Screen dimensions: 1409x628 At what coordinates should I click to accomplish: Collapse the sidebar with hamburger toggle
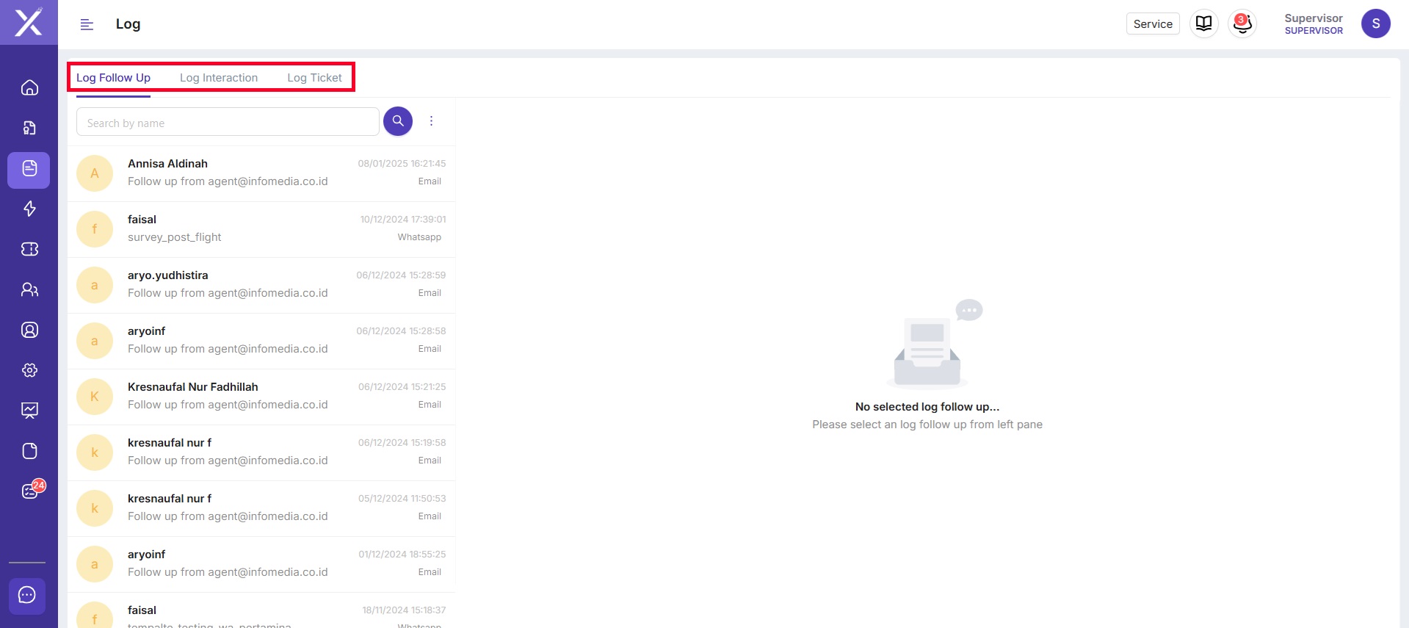(x=87, y=24)
